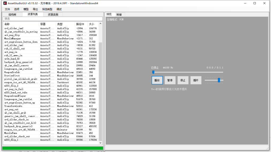Sort by the 类型 column header
Viewport: 271px width, 152px height.
[66, 24]
